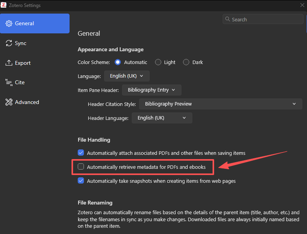Toggle automatically take snapshots checkbox
The height and width of the screenshot is (234, 307).
pyautogui.click(x=81, y=180)
